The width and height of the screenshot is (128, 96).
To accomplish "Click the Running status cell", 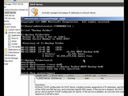I will (71, 78).
